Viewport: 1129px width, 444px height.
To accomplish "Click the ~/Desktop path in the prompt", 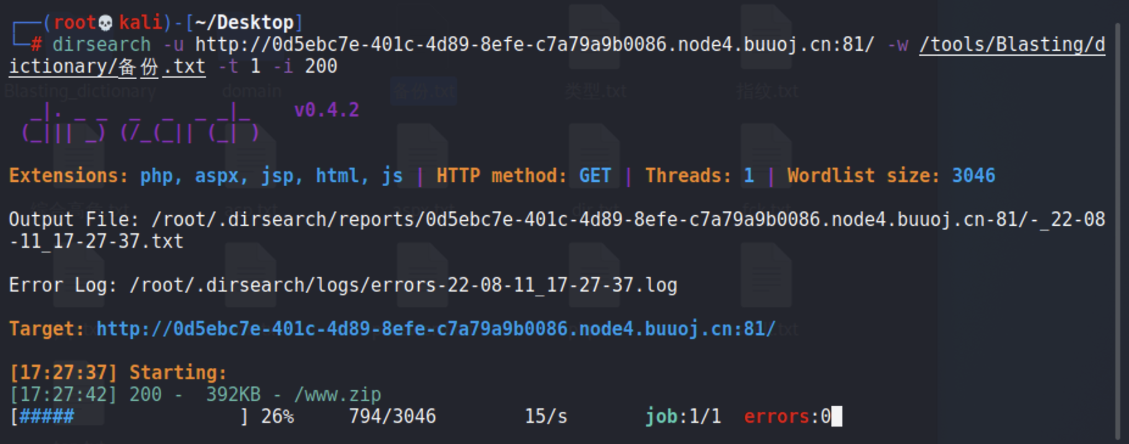I will click(244, 23).
